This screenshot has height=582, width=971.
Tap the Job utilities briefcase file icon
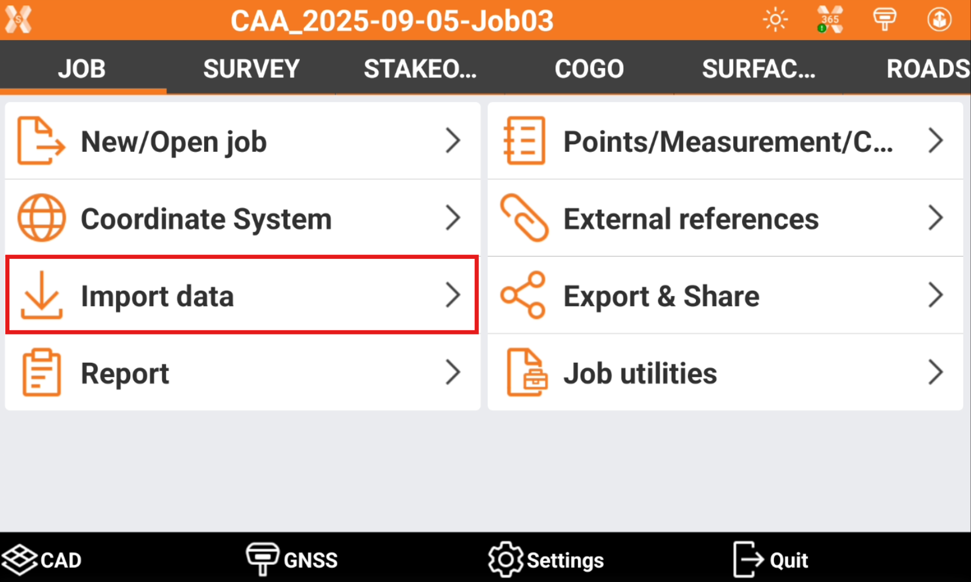[526, 372]
